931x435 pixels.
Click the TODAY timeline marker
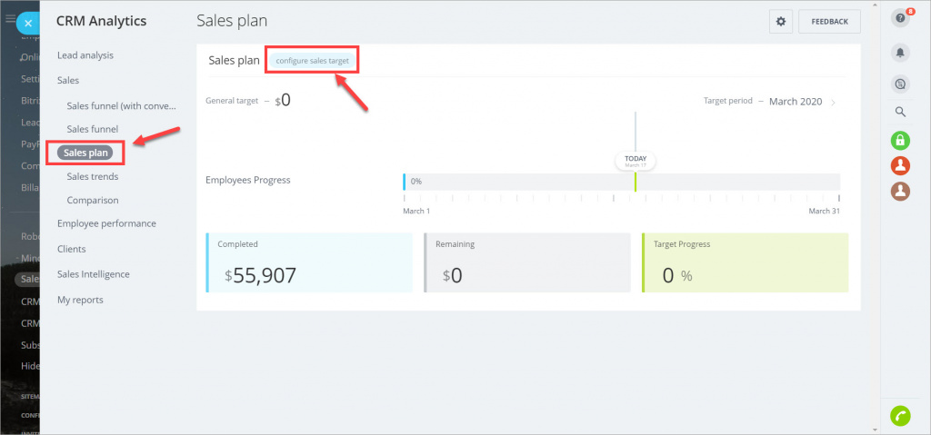tap(636, 160)
